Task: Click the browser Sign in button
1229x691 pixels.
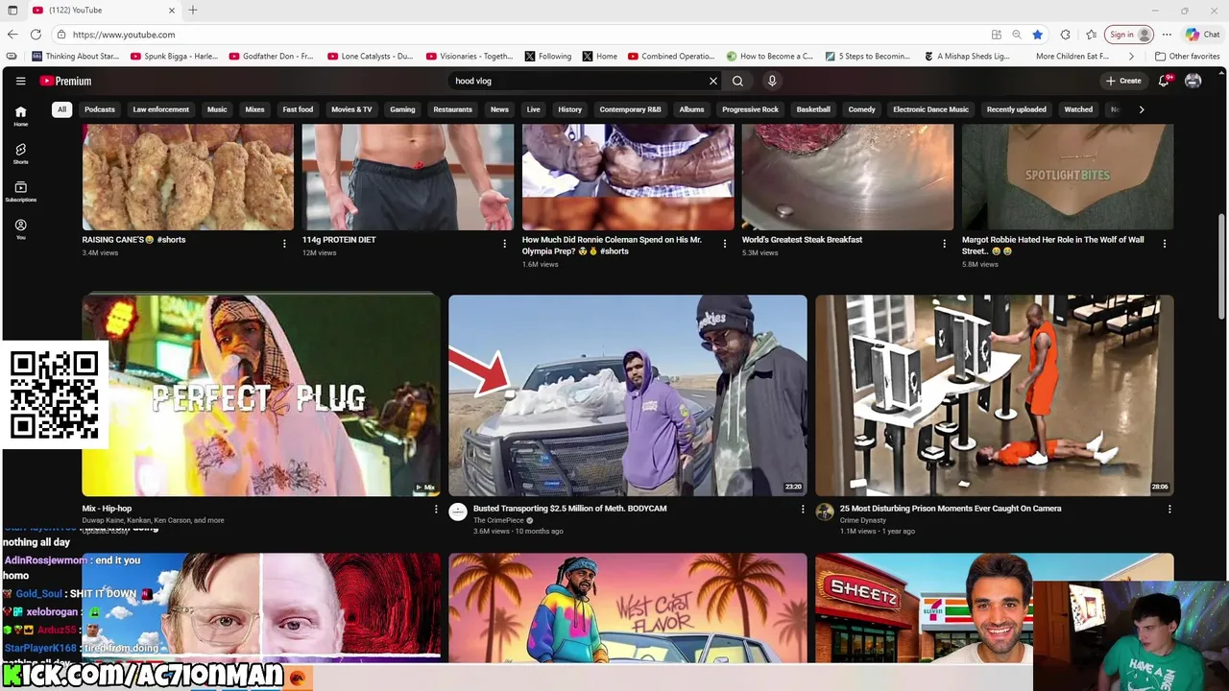Action: point(1128,35)
